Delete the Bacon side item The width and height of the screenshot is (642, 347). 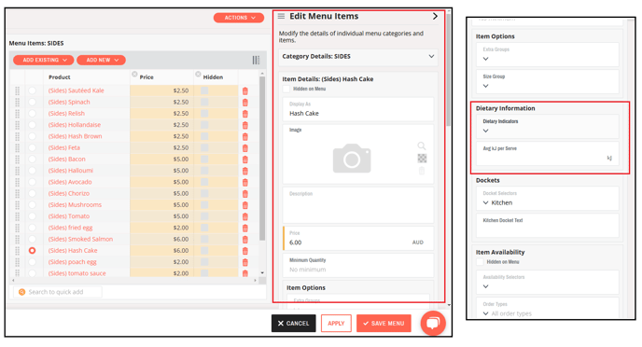pyautogui.click(x=244, y=160)
